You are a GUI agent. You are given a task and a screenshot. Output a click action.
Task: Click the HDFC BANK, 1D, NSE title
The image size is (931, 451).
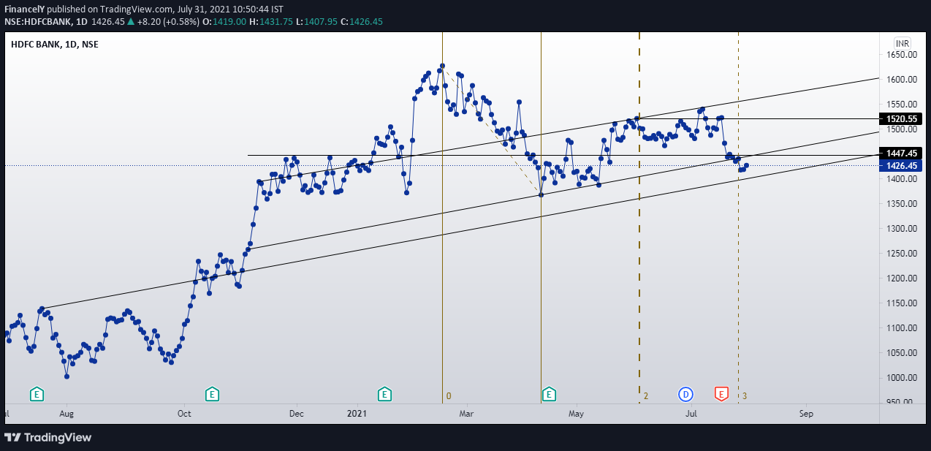[x=55, y=44]
